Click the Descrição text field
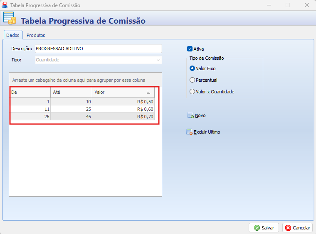This screenshot has height=234, width=316. point(98,49)
